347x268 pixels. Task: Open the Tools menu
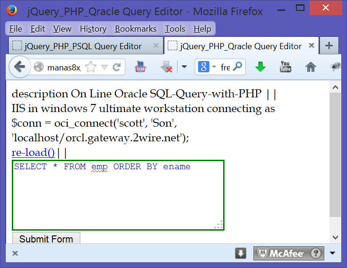(175, 29)
